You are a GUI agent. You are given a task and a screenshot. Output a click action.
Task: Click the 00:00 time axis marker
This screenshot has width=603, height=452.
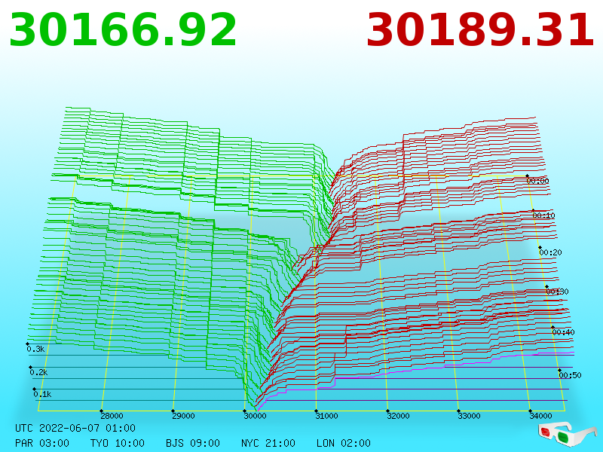[x=537, y=181]
